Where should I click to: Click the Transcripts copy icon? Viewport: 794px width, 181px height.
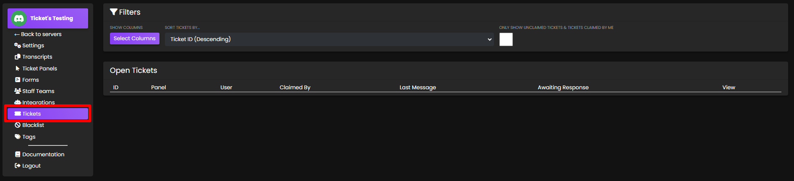[18, 57]
